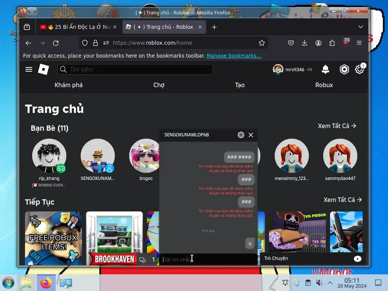The width and height of the screenshot is (388, 291).
Task: Close the Roblox Trang chủ tab
Action: tap(200, 27)
